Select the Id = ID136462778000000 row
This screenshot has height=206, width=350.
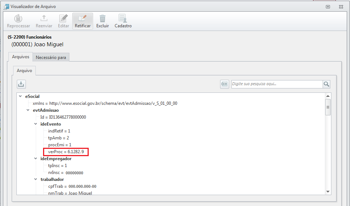click(63, 117)
